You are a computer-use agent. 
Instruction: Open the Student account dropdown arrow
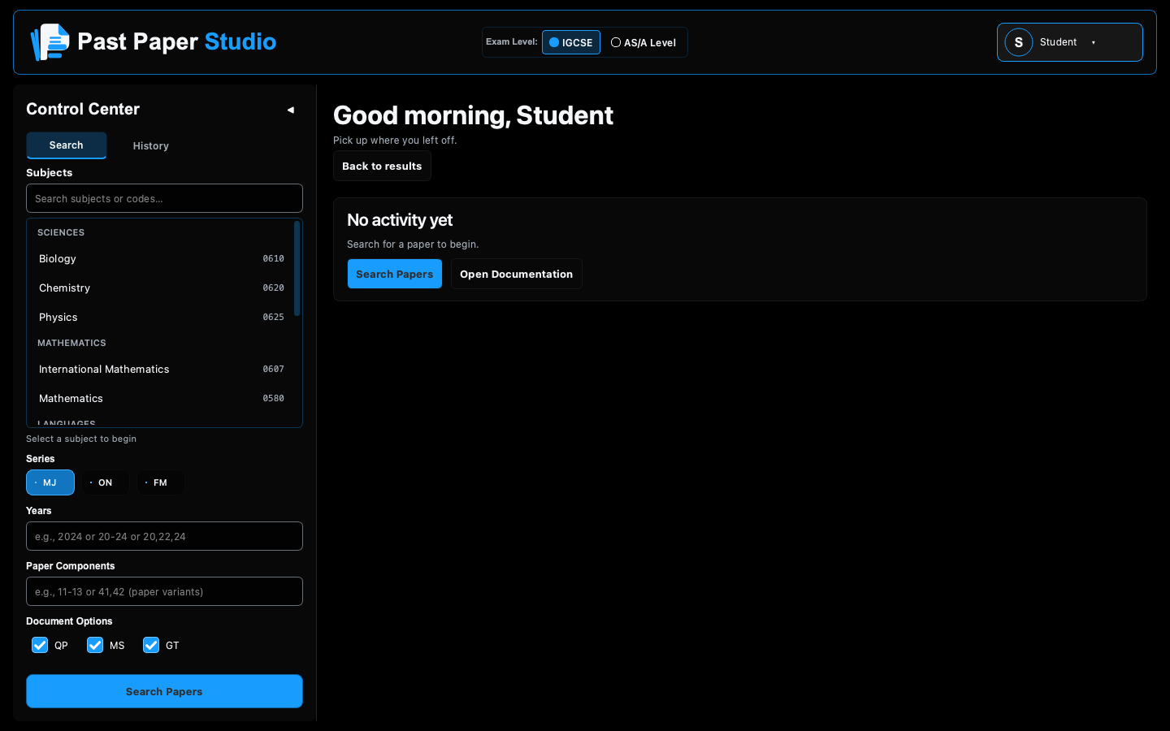[1094, 42]
